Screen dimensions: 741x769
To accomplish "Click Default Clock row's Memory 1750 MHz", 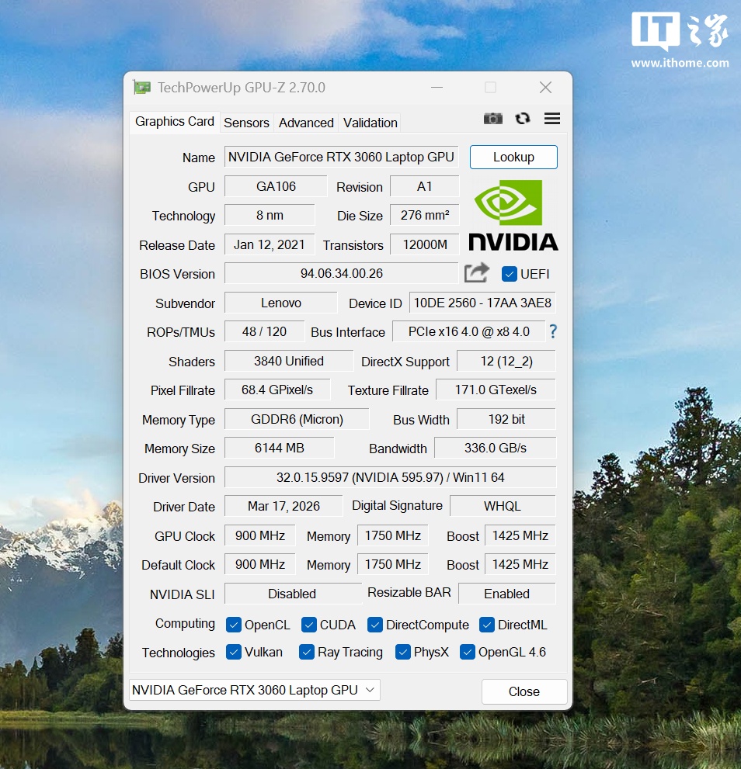I will [393, 564].
